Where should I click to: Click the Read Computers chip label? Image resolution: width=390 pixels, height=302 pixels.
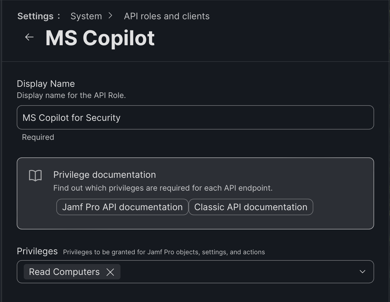pyautogui.click(x=64, y=272)
